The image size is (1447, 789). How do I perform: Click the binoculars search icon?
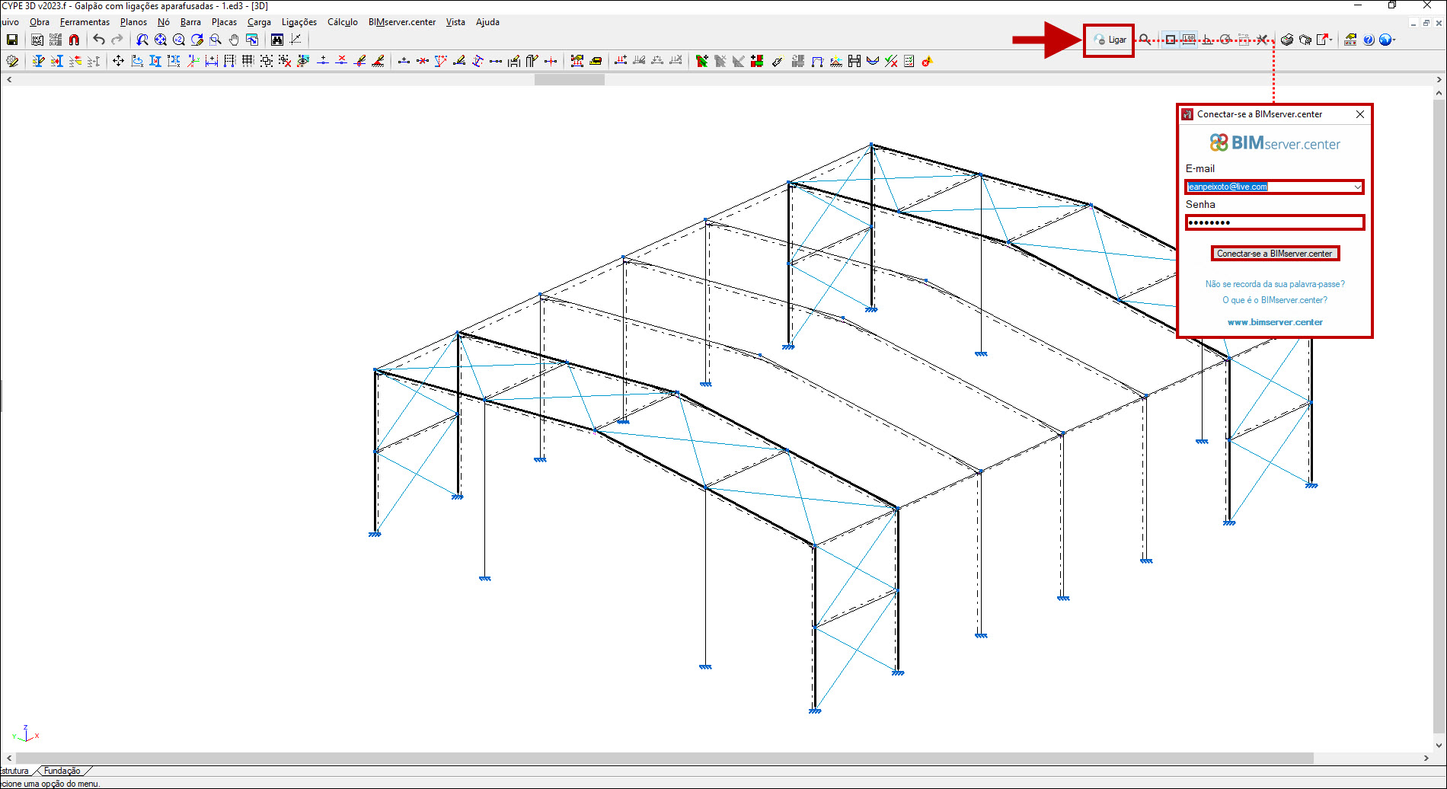277,40
